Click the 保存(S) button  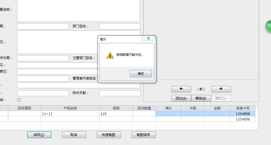(x=39, y=135)
